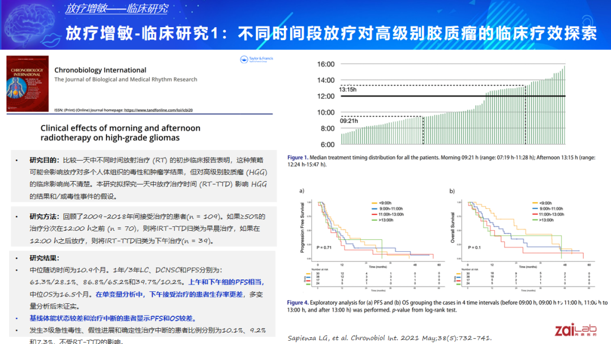
Task: Click the "Progression Free Survival" axis title
Action: [302, 227]
